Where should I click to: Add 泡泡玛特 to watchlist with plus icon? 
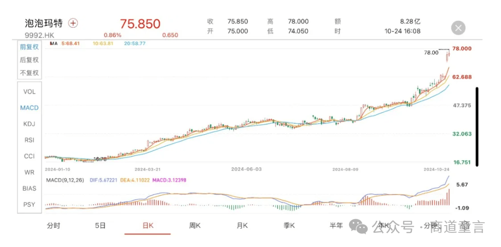pyautogui.click(x=73, y=23)
